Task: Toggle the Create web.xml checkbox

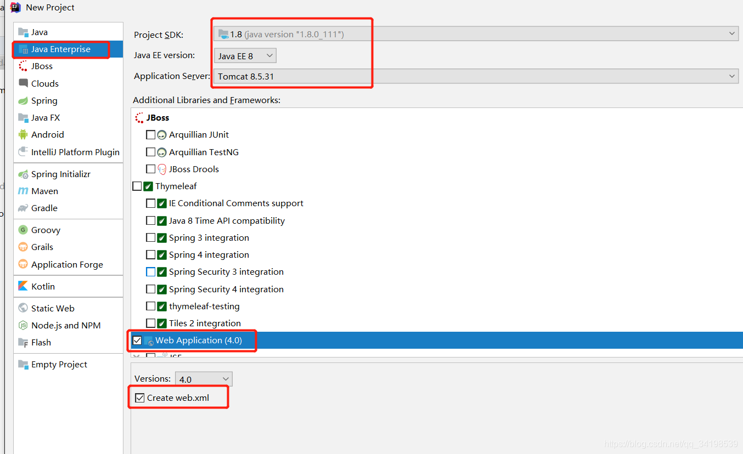Action: click(x=140, y=398)
